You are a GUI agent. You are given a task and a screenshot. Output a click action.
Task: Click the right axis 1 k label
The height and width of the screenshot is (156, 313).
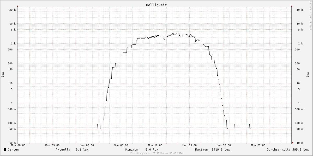300,44
